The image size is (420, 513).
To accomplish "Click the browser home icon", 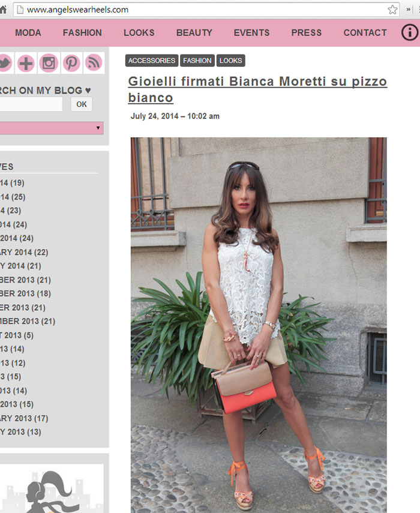I will coord(3,10).
